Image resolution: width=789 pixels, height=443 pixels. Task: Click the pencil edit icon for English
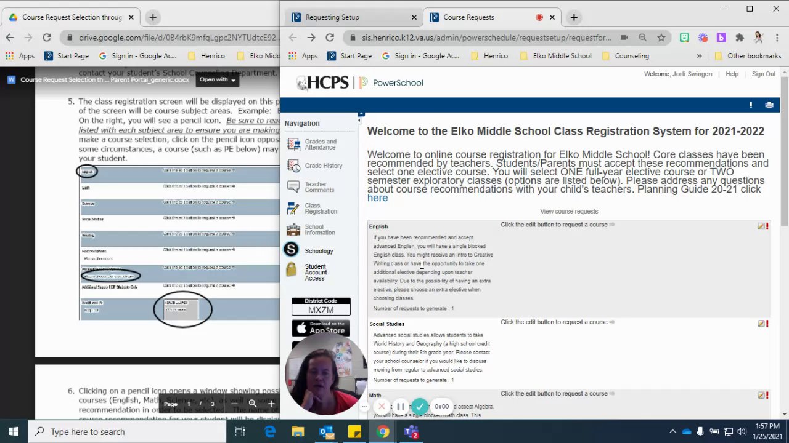[x=761, y=226]
